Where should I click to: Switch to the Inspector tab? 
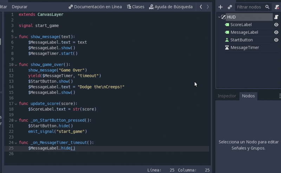(227, 96)
